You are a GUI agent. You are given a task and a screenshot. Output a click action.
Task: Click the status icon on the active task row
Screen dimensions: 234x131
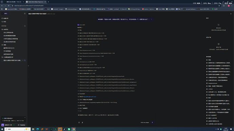pyautogui.click(x=25, y=60)
